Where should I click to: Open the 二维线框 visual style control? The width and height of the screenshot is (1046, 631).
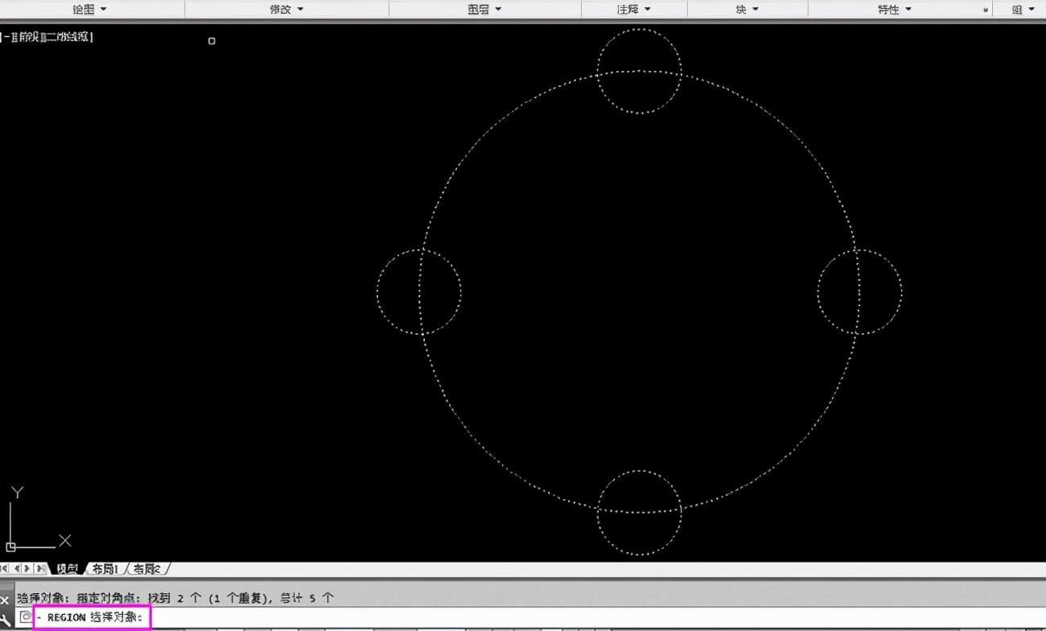point(68,37)
